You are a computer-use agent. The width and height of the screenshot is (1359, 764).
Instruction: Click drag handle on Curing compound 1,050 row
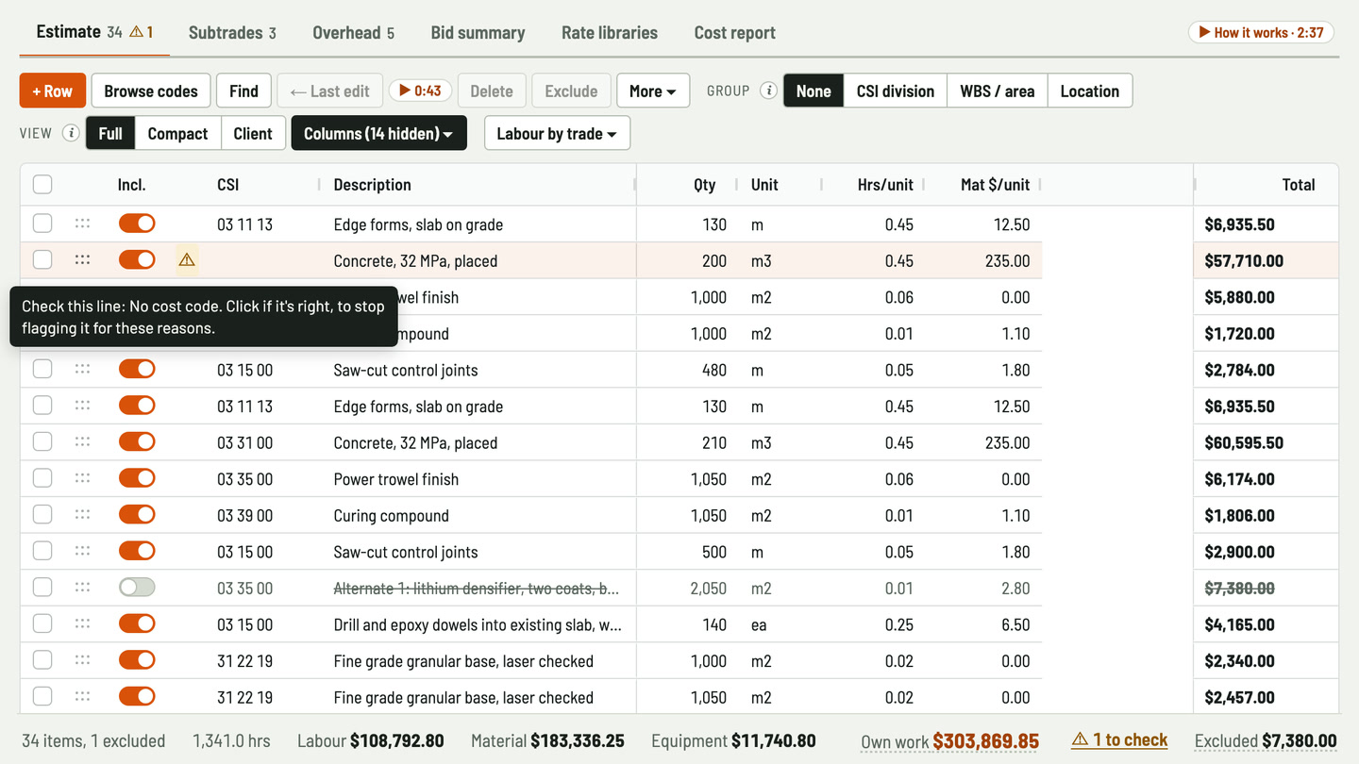click(x=82, y=515)
